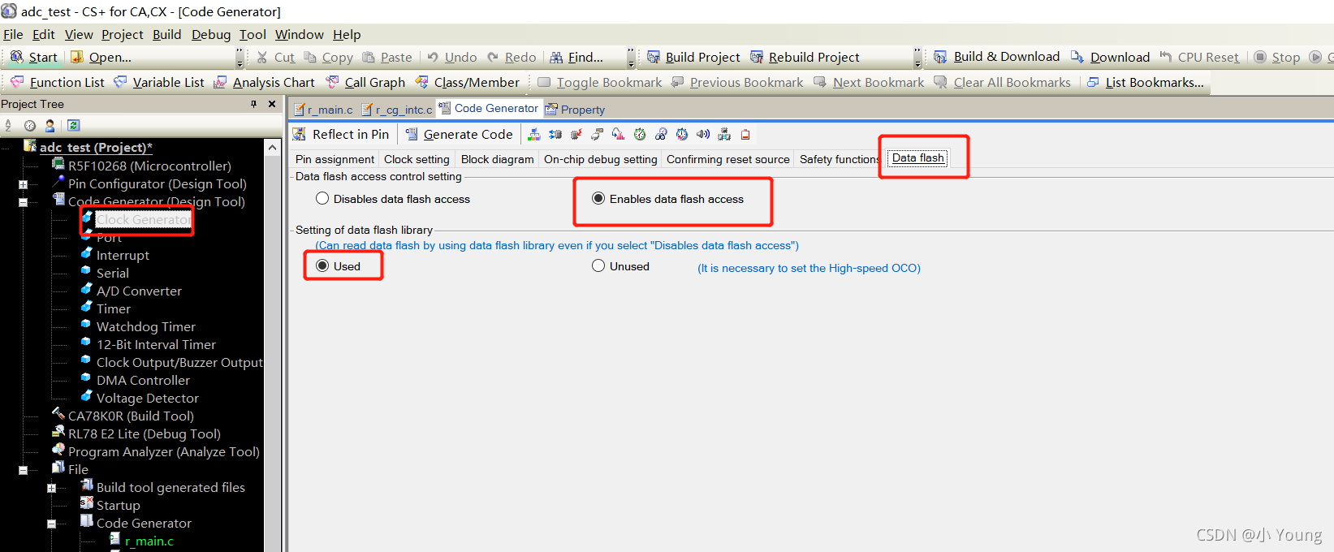
Task: Click Build Project in the toolbar
Action: tap(693, 57)
